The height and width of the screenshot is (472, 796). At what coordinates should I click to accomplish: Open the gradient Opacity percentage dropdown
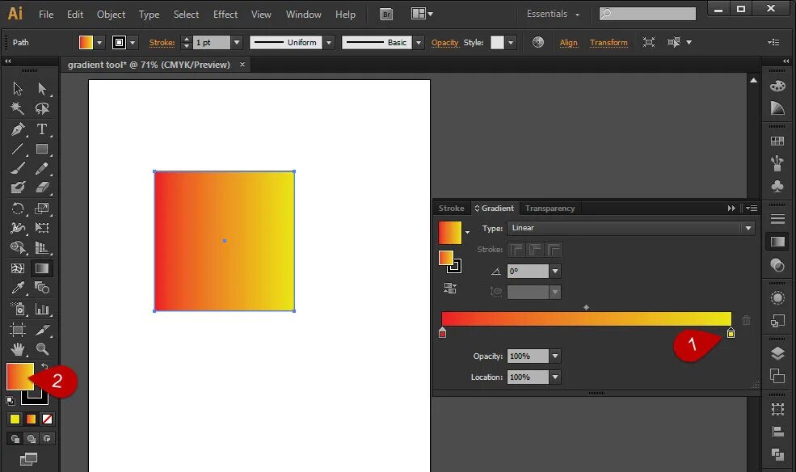(555, 356)
